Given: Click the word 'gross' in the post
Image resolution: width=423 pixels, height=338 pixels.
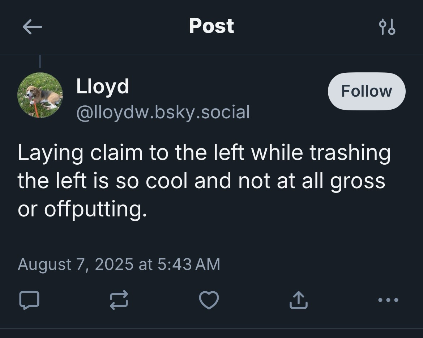Looking at the screenshot, I should (x=357, y=181).
